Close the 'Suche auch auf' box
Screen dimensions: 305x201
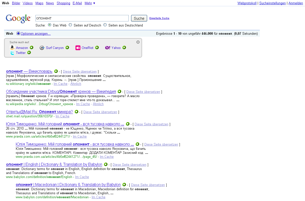[138, 42]
